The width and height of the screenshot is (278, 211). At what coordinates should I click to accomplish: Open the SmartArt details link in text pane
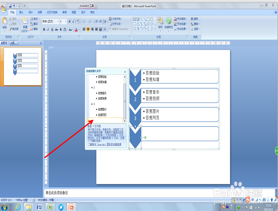(105, 145)
